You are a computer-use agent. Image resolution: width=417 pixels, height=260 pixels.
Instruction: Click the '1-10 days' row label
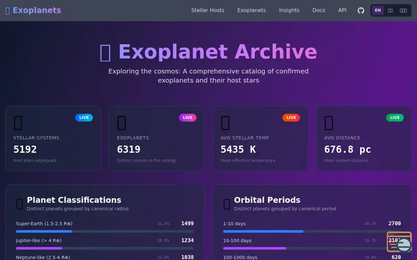pyautogui.click(x=234, y=224)
